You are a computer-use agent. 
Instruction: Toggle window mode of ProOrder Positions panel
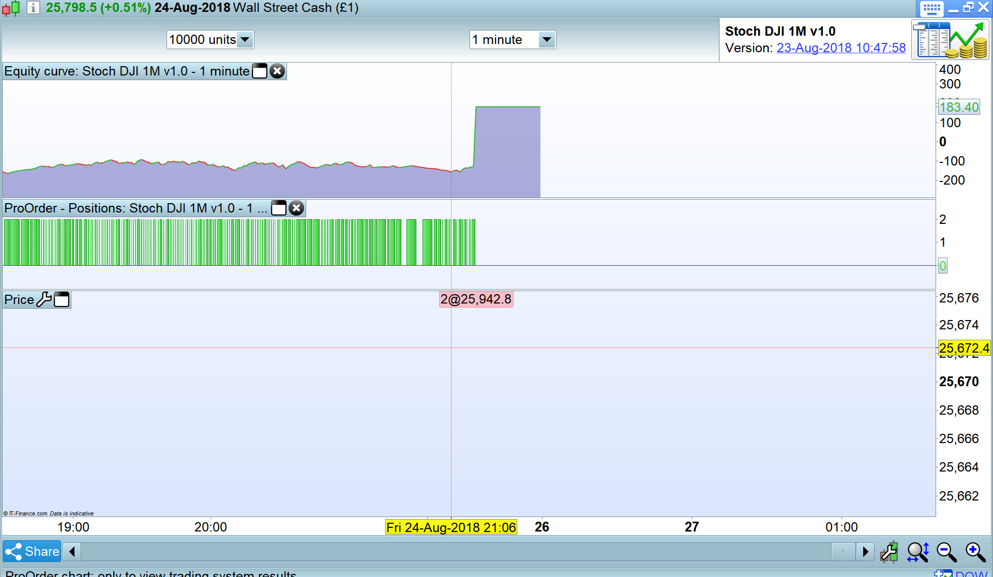click(x=279, y=208)
